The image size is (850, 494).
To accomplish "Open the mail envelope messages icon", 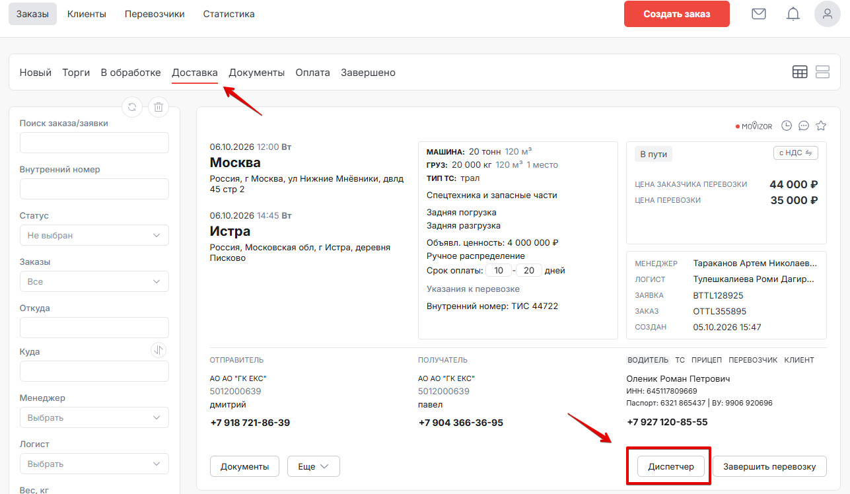I will tap(759, 14).
